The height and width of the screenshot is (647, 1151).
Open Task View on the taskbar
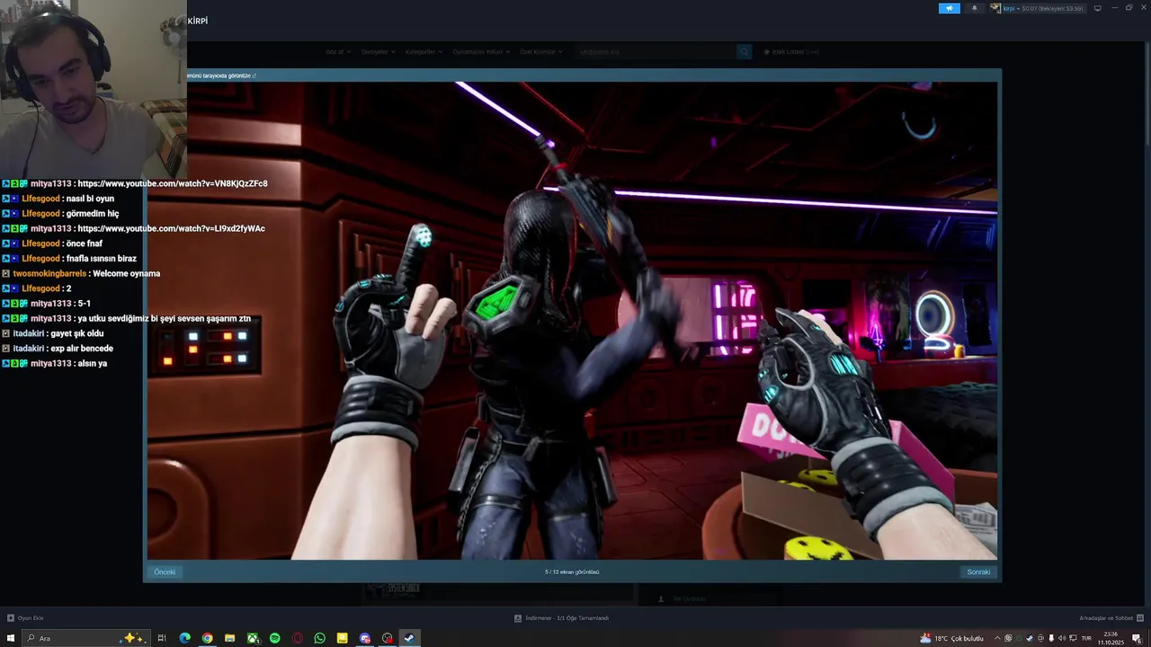tap(162, 638)
